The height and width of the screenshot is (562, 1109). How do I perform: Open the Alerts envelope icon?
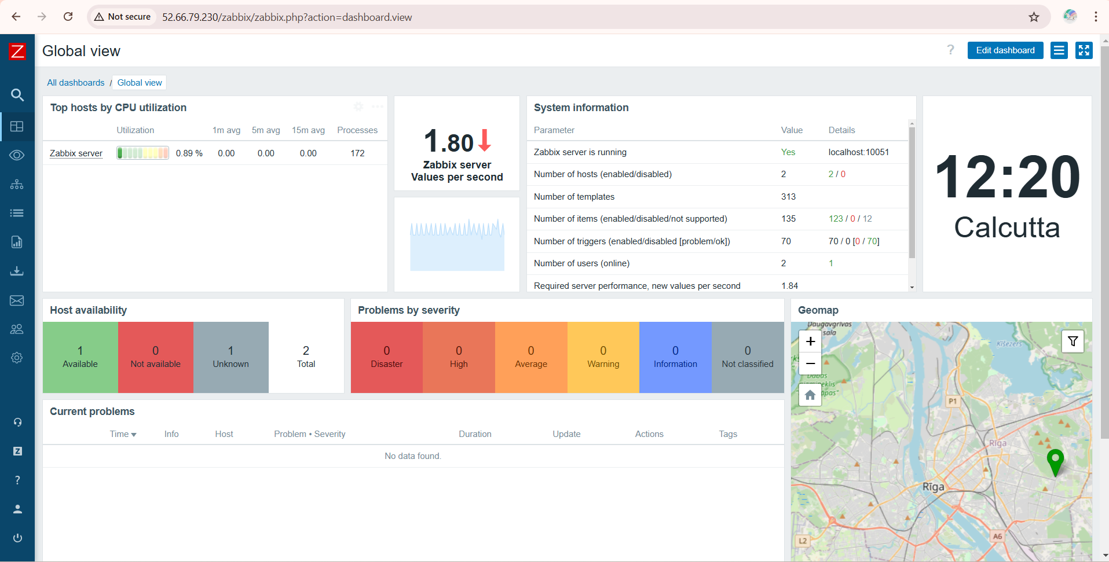17,300
